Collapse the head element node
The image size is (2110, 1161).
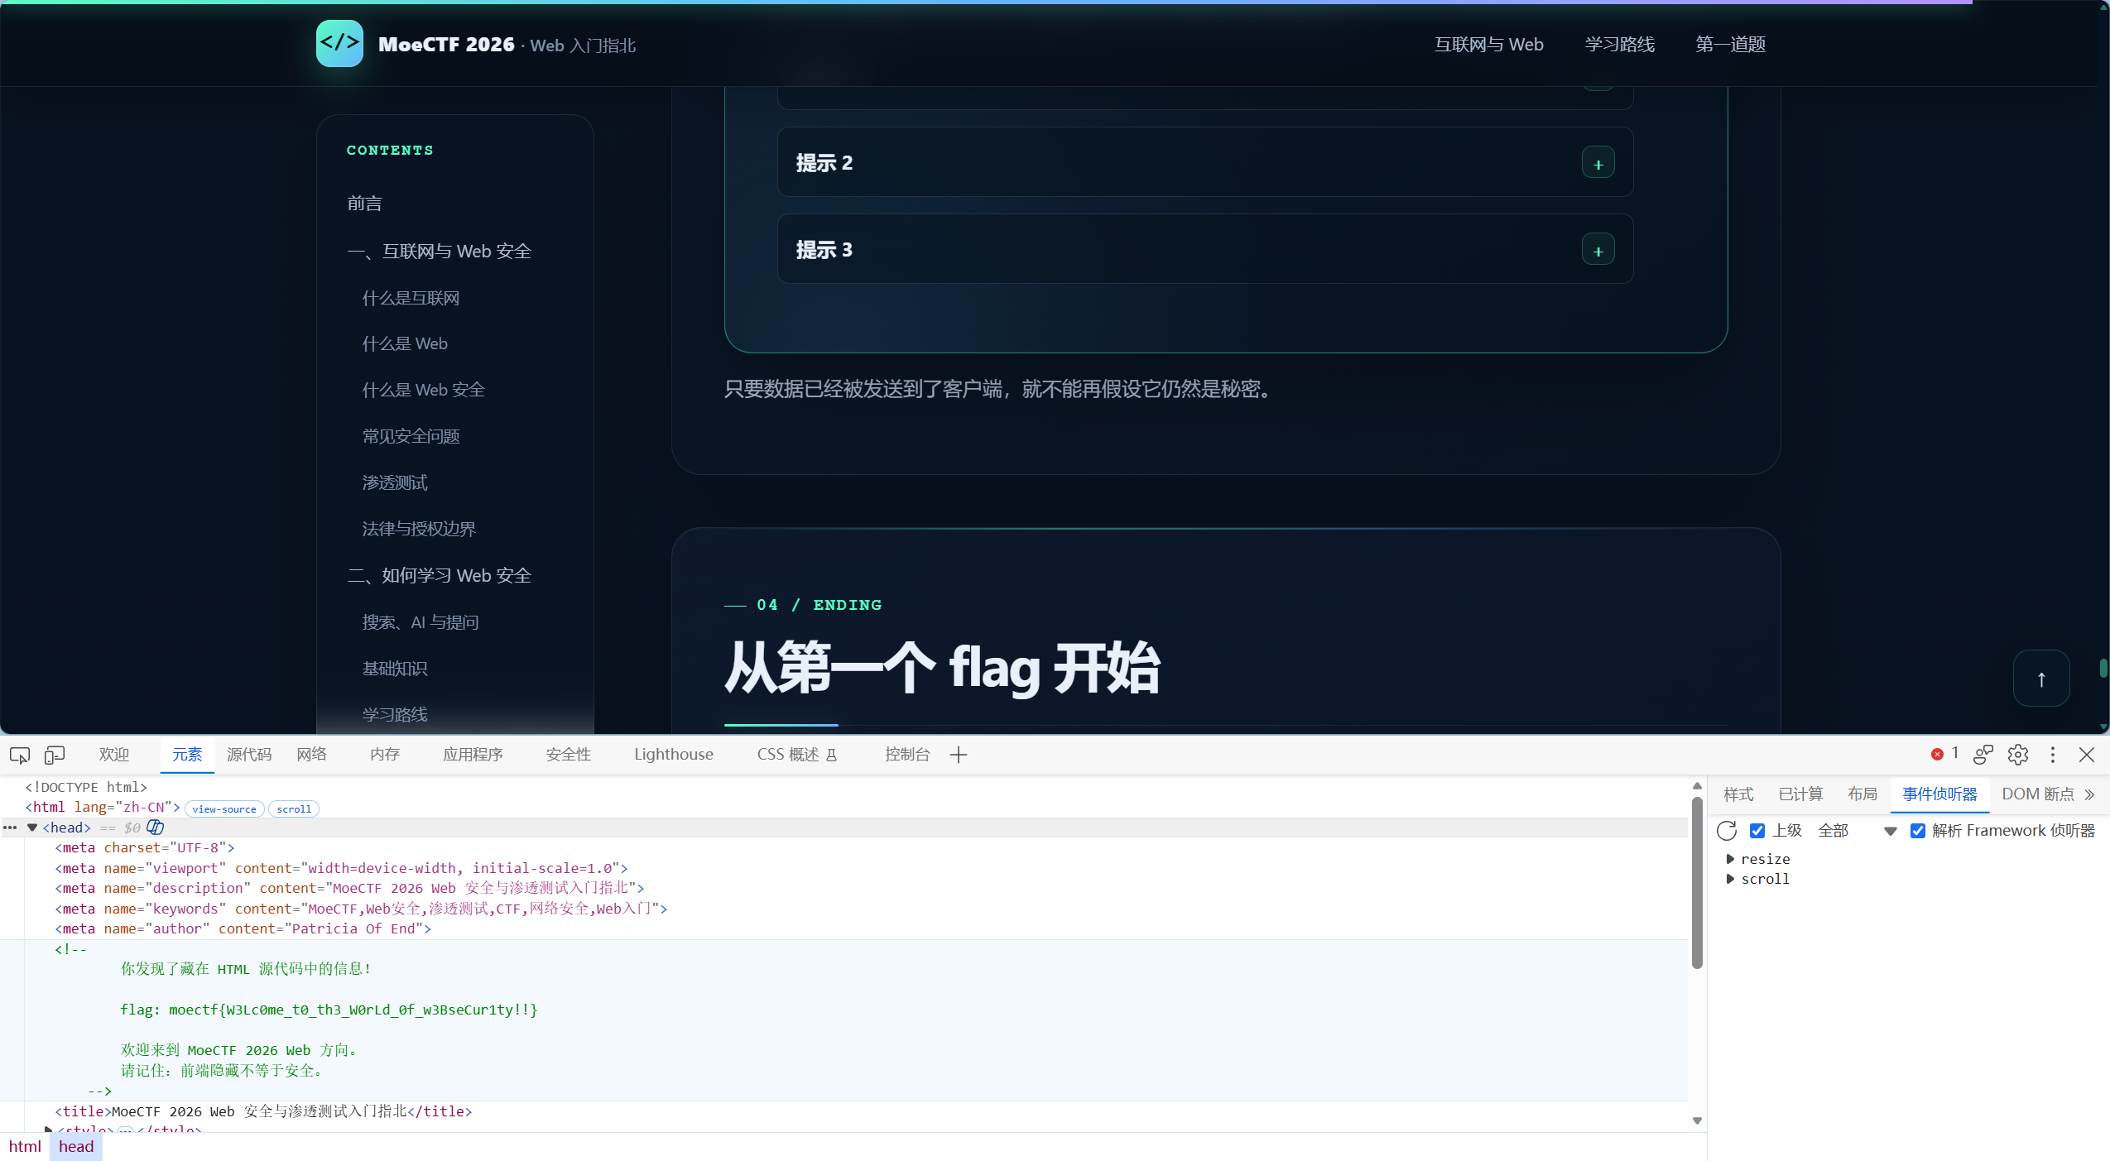32,828
